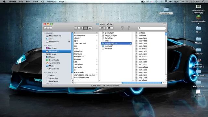Select Nativity desktop folder
Screen dimensions: 208x117
click(199, 51)
